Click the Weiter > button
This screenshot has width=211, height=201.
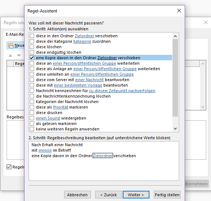136,195
